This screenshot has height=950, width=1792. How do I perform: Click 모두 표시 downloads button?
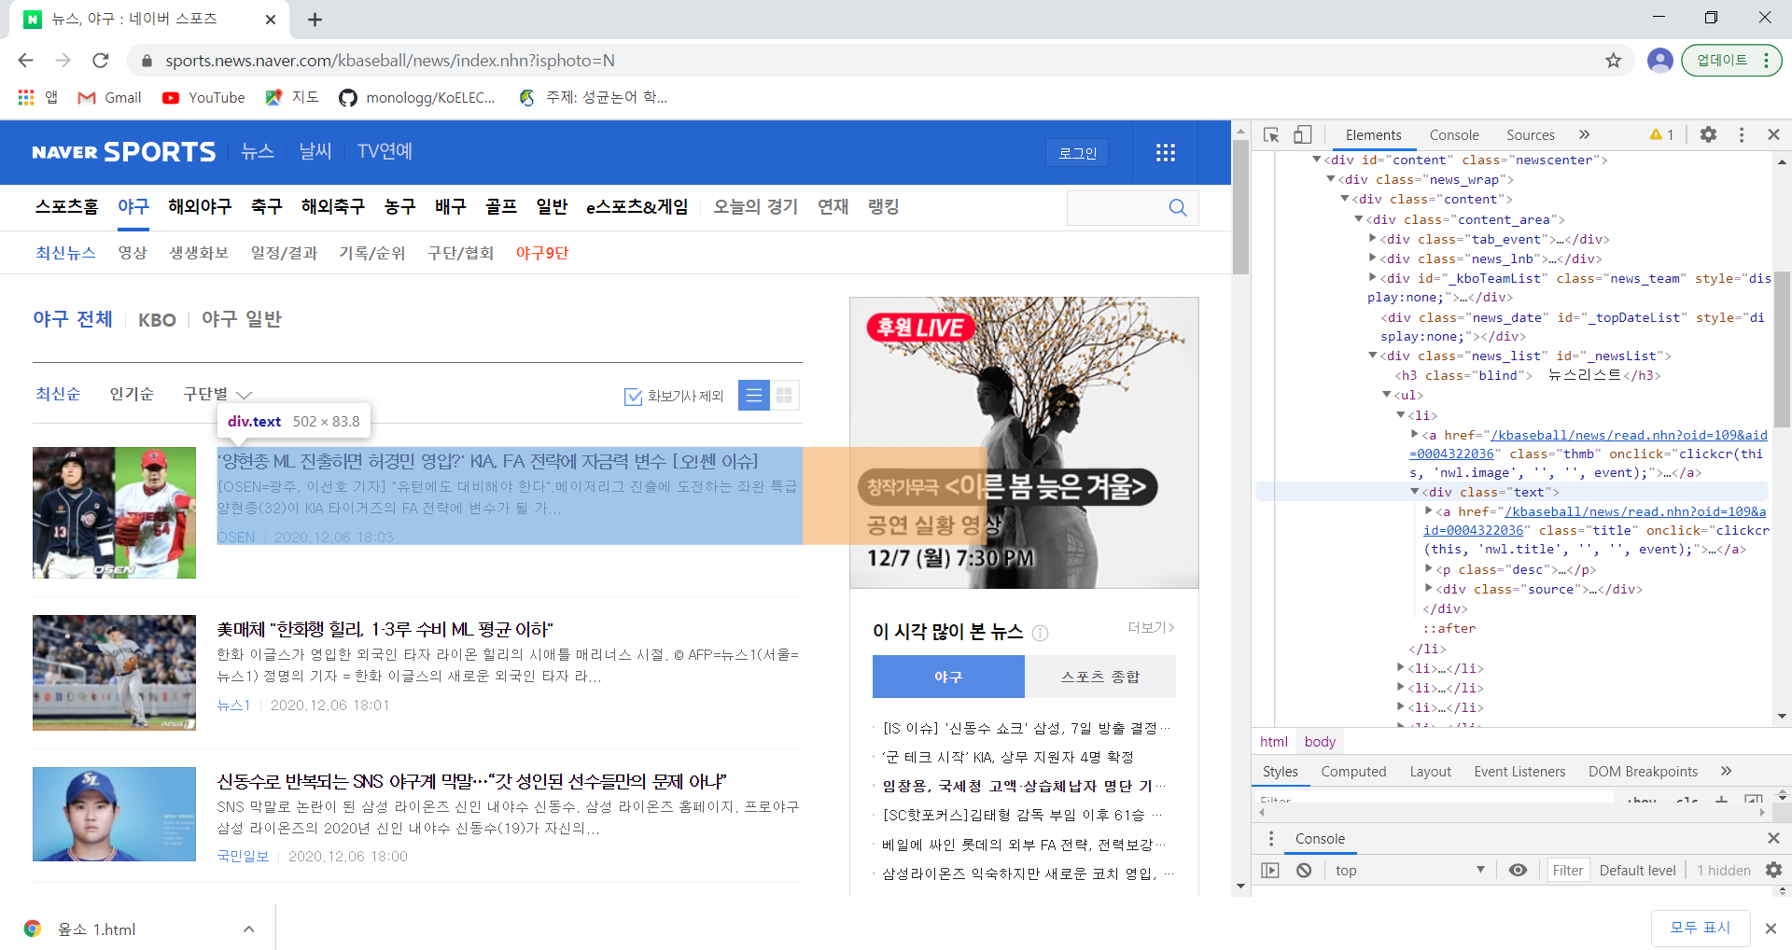[1700, 928]
